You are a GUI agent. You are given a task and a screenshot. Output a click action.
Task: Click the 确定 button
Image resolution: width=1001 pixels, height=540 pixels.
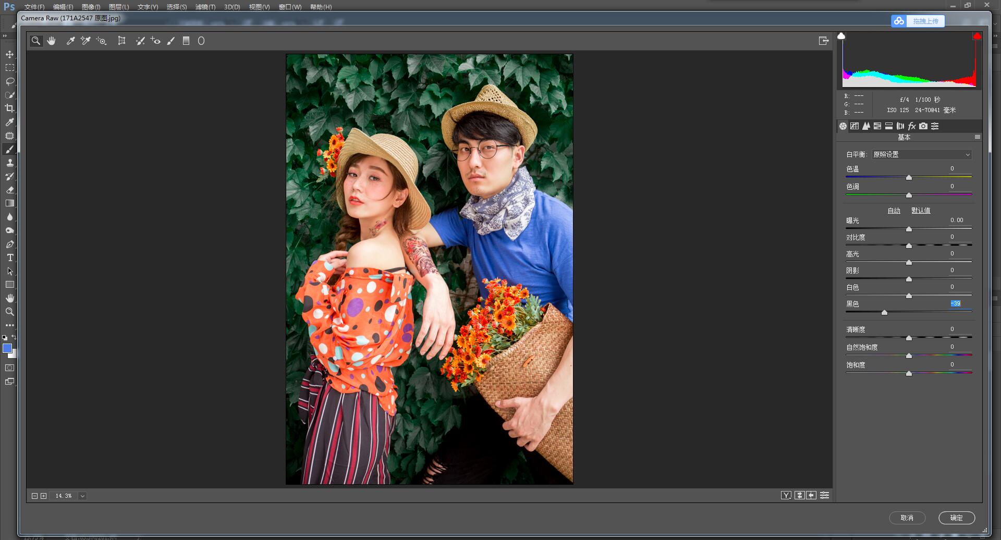point(956,518)
